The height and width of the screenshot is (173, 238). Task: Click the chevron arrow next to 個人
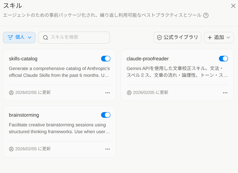point(30,38)
